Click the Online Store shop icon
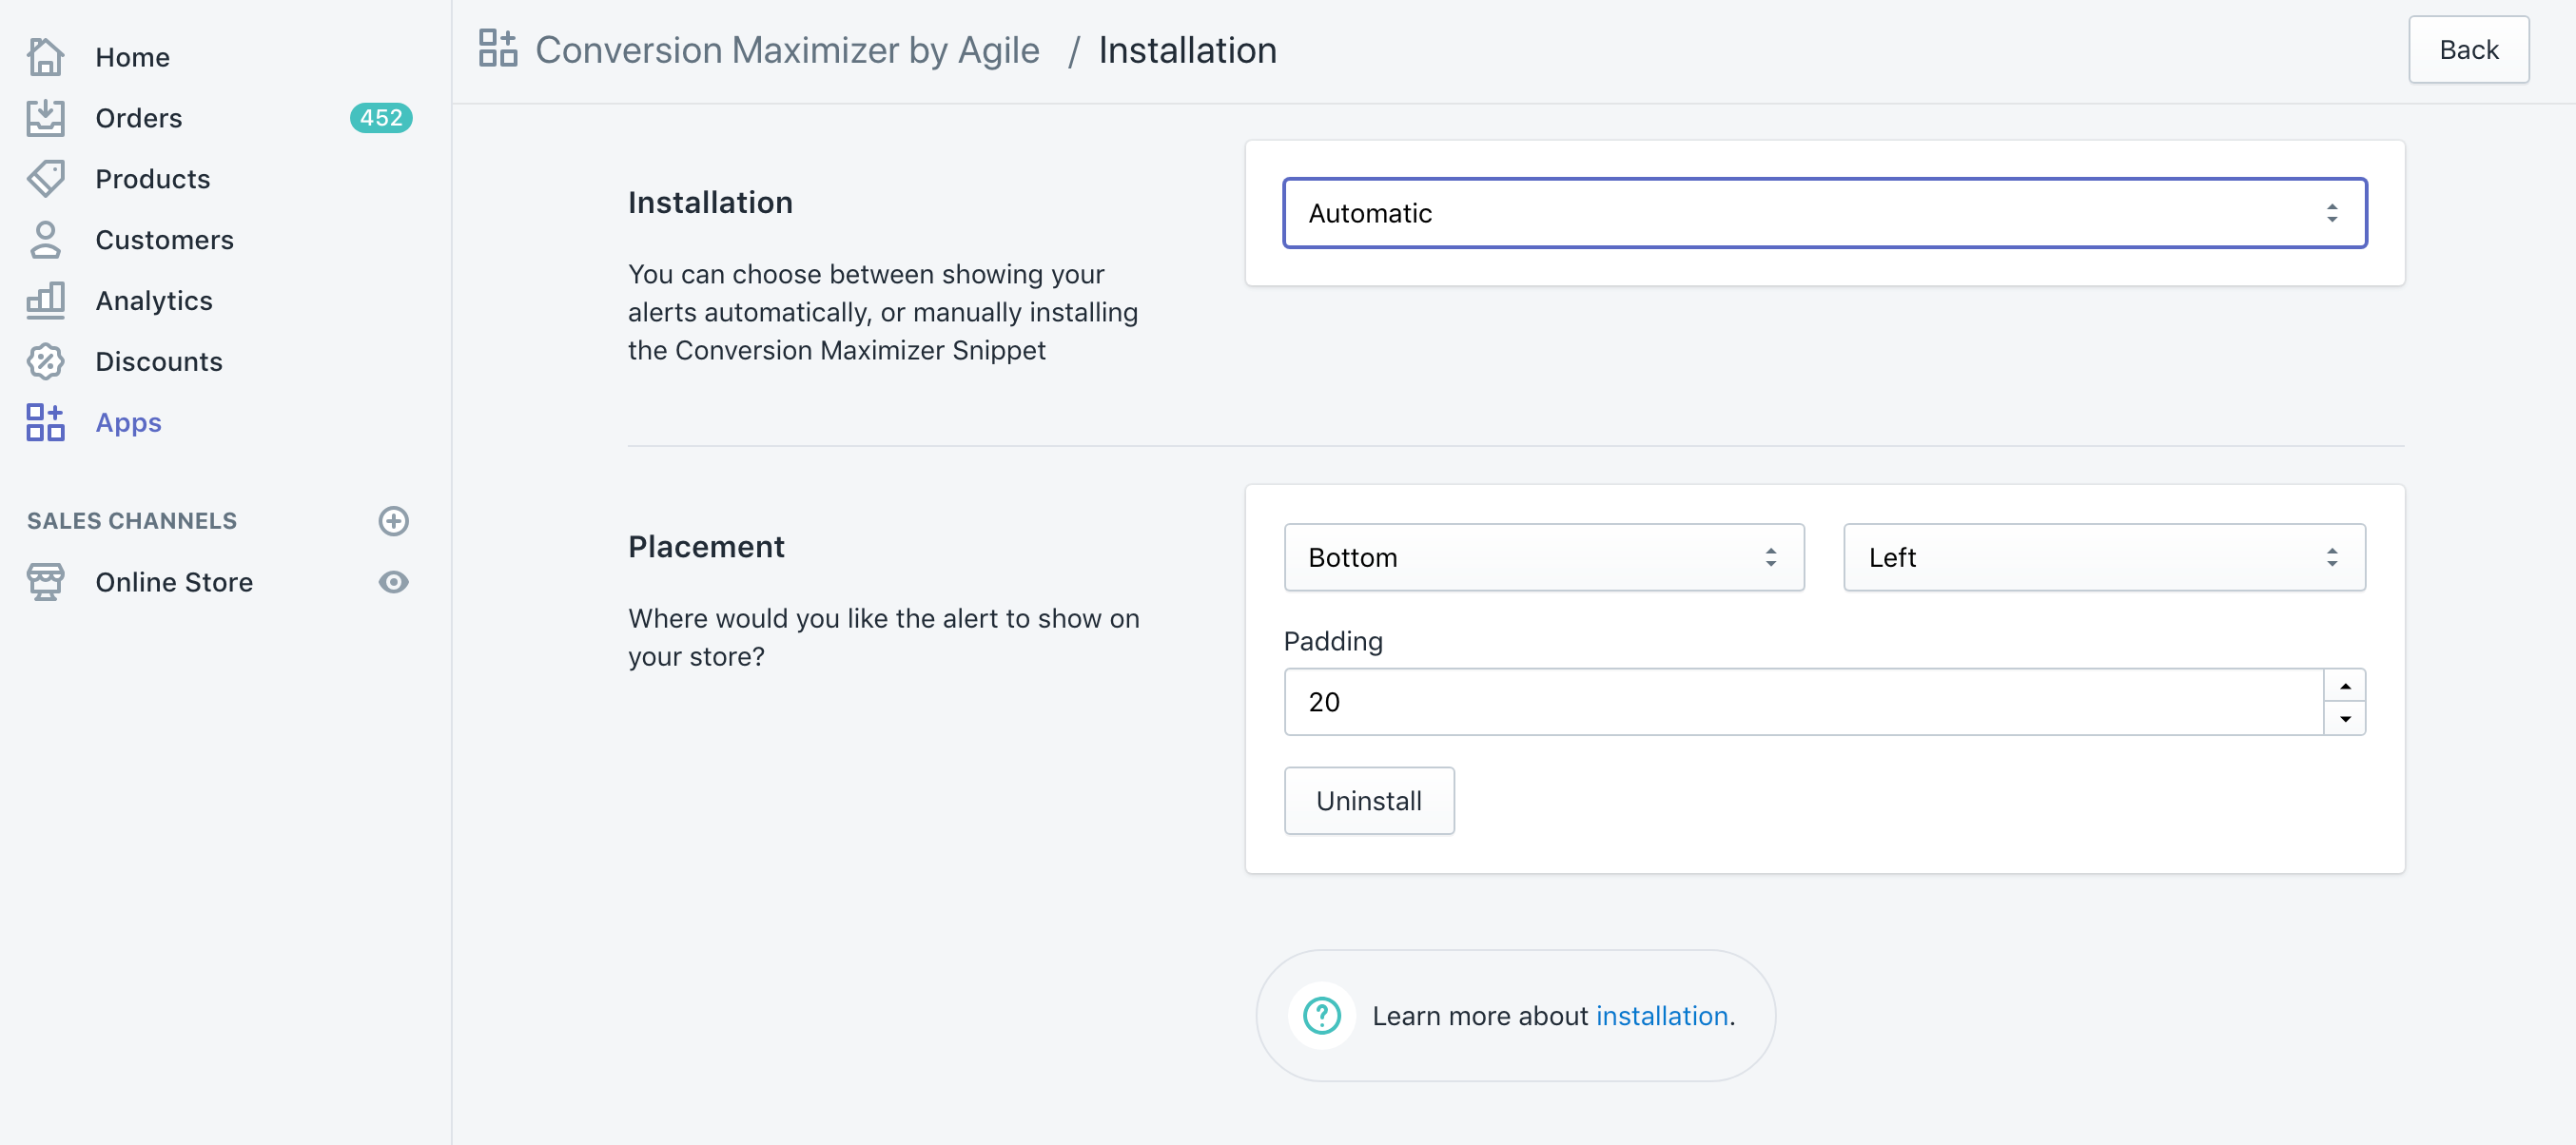 pos(45,582)
